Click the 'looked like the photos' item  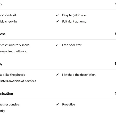coord(12,75)
